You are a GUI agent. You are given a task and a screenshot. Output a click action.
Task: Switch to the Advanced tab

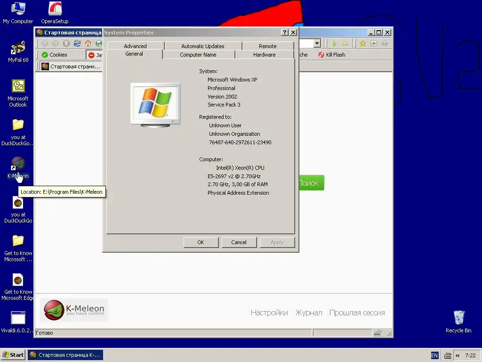click(x=135, y=46)
